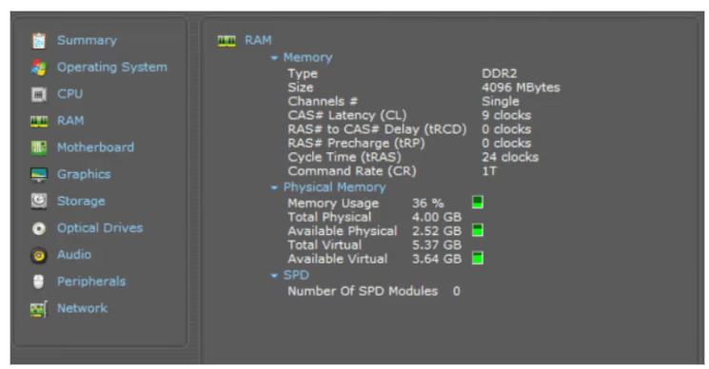Go to the Motherboard section label
Viewport: 709px width, 369px height.
point(95,147)
